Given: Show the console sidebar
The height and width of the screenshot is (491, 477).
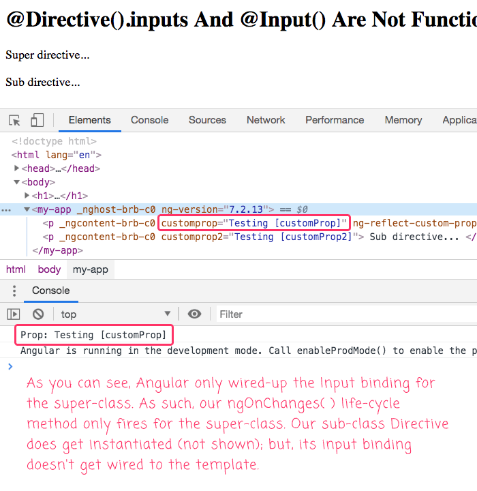Looking at the screenshot, I should (14, 314).
